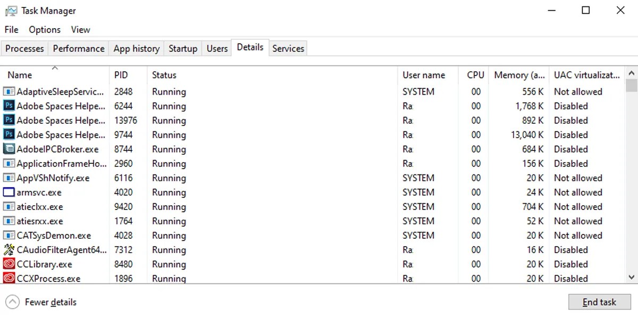638x319 pixels.
Task: Select the CATSysDemon.exe process row
Action: (x=213, y=235)
